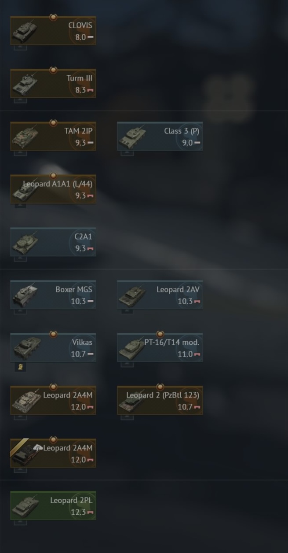This screenshot has width=288, height=553.
Task: Open the green Leopard 2PL card
Action: 53,506
